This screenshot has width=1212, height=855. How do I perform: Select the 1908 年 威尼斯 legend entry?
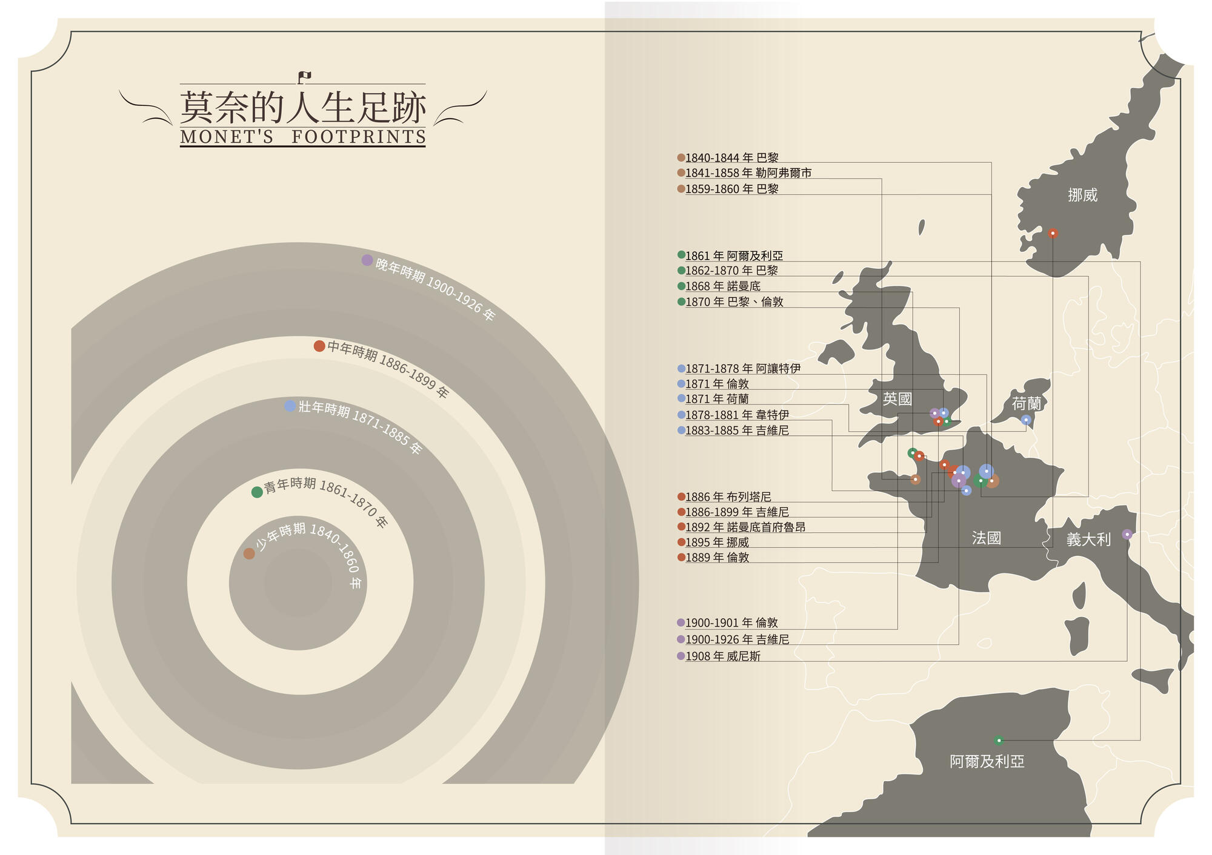[722, 656]
